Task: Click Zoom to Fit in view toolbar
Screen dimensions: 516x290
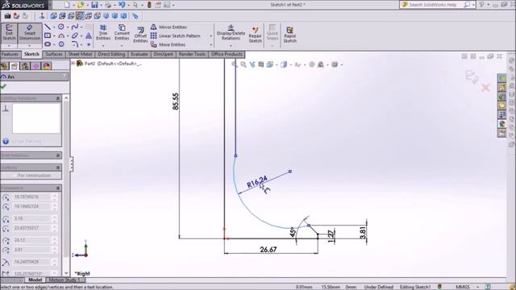Action: click(x=235, y=64)
